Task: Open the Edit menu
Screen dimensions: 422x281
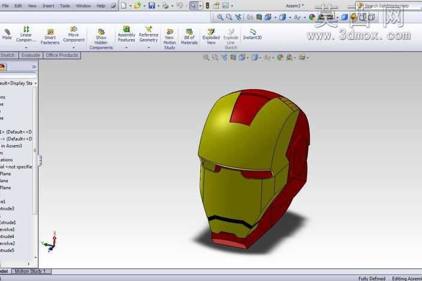Action: coord(18,5)
